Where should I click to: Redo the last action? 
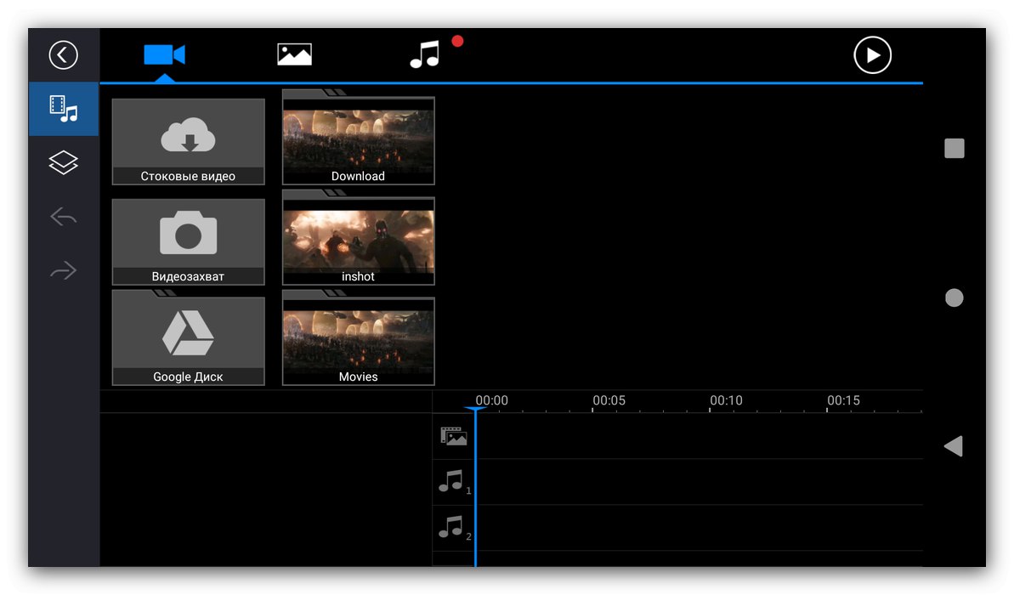click(64, 270)
